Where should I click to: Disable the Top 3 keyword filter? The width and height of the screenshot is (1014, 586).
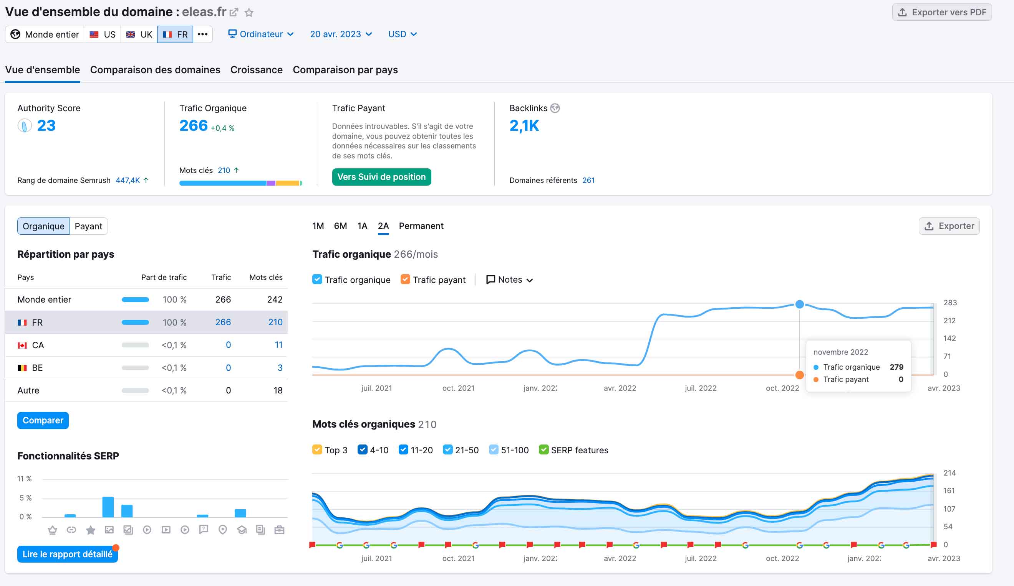point(317,450)
